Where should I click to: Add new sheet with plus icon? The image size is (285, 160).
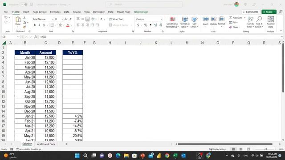(66, 144)
